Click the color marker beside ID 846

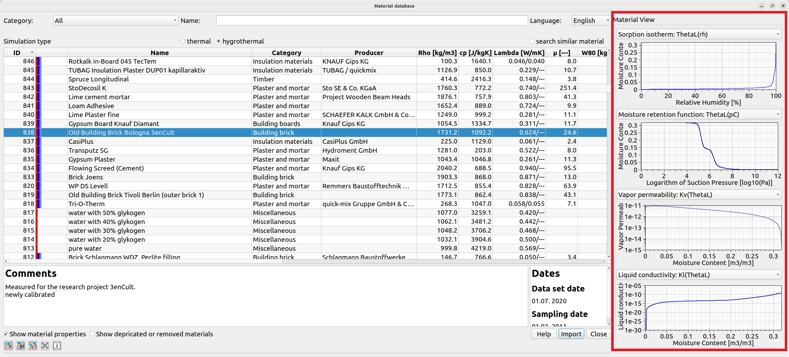click(39, 61)
